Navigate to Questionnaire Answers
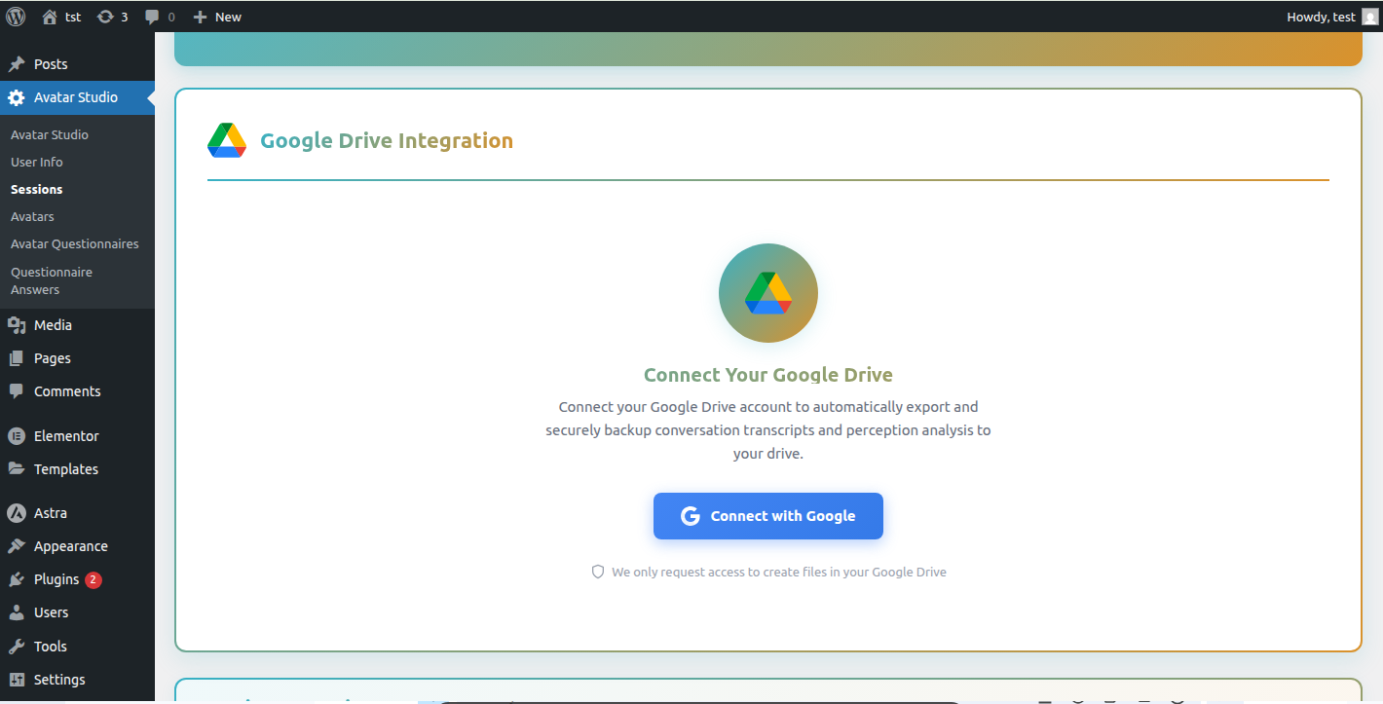The height and width of the screenshot is (704, 1383). [x=52, y=280]
